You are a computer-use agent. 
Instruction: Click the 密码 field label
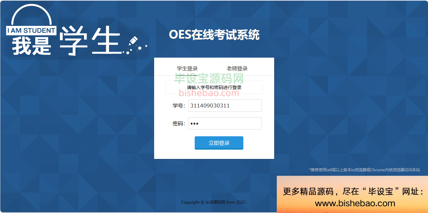pyautogui.click(x=179, y=123)
